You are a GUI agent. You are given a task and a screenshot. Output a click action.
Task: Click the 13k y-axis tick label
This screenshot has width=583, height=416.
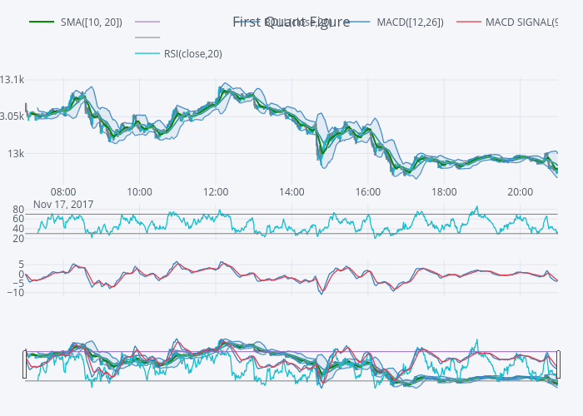pos(14,154)
